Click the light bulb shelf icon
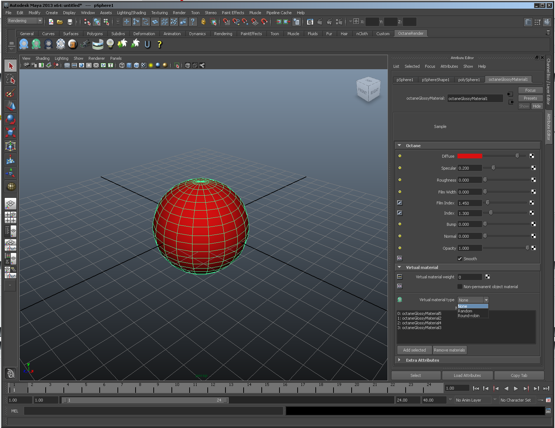The width and height of the screenshot is (555, 428). pyautogui.click(x=110, y=44)
